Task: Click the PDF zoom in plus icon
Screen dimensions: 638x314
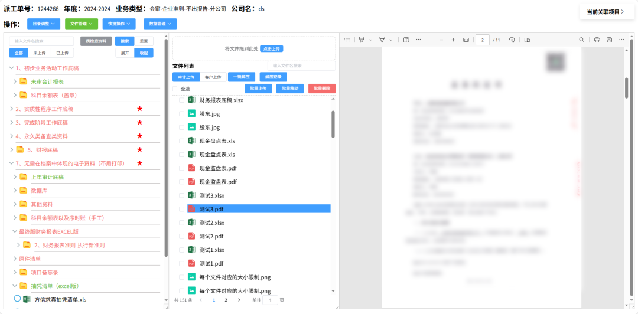Action: (453, 40)
